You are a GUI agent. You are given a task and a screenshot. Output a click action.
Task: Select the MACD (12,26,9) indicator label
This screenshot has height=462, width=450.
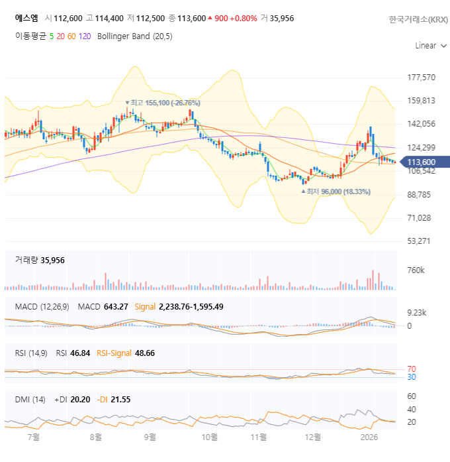(x=42, y=307)
